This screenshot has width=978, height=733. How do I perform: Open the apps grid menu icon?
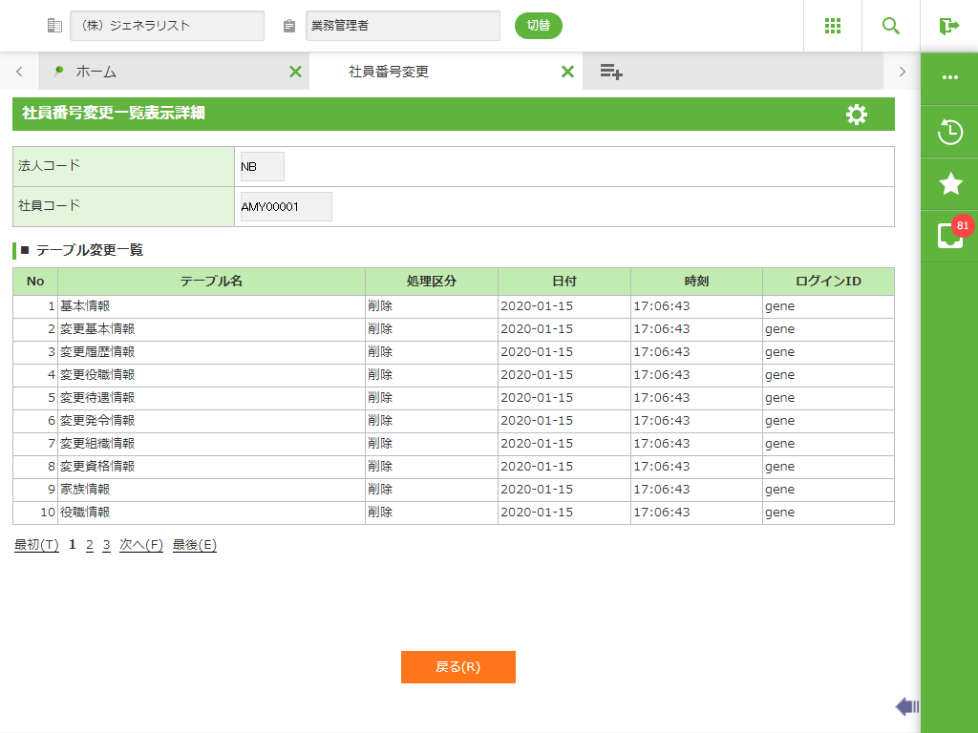coord(832,26)
